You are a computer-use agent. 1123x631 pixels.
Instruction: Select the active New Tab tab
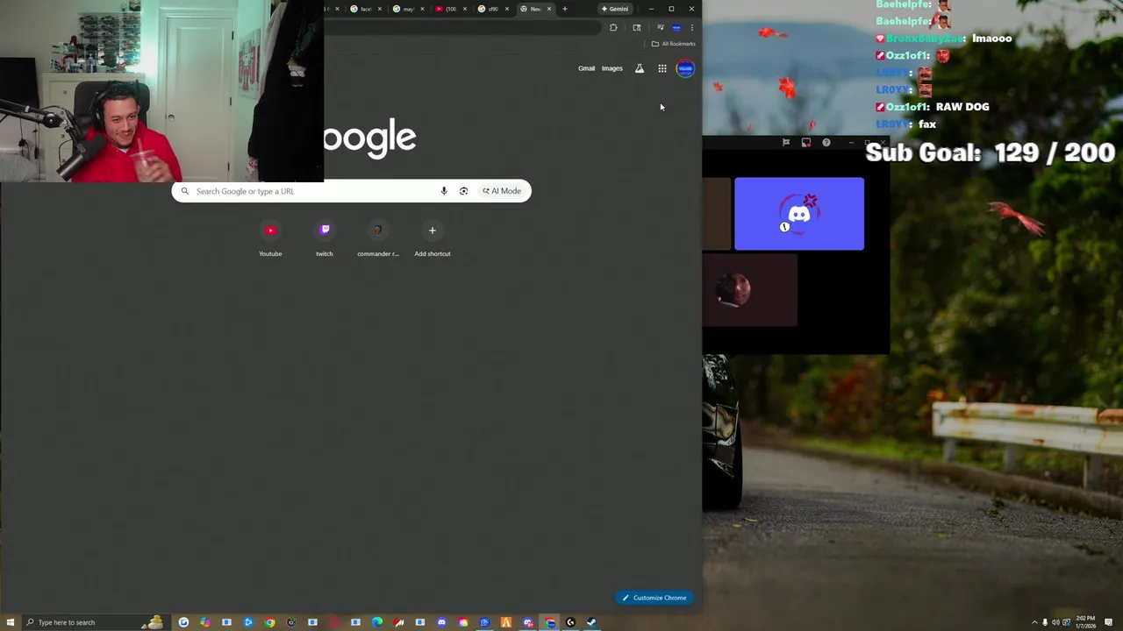(x=534, y=9)
